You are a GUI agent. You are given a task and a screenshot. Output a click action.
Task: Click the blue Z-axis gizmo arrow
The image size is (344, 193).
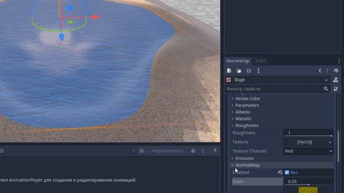62,38
